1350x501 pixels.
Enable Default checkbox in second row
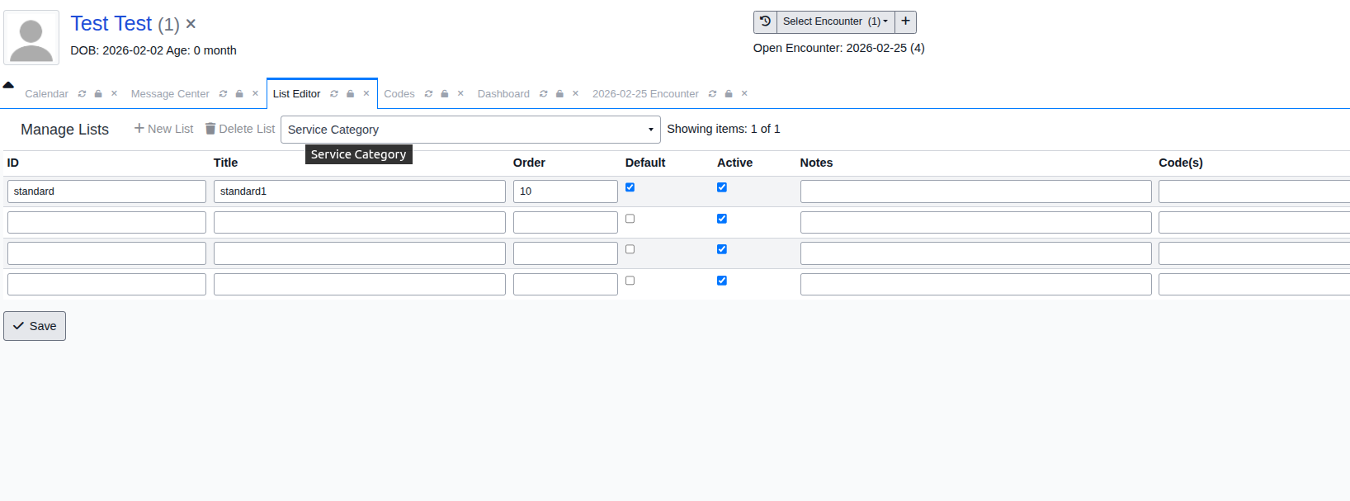click(630, 219)
